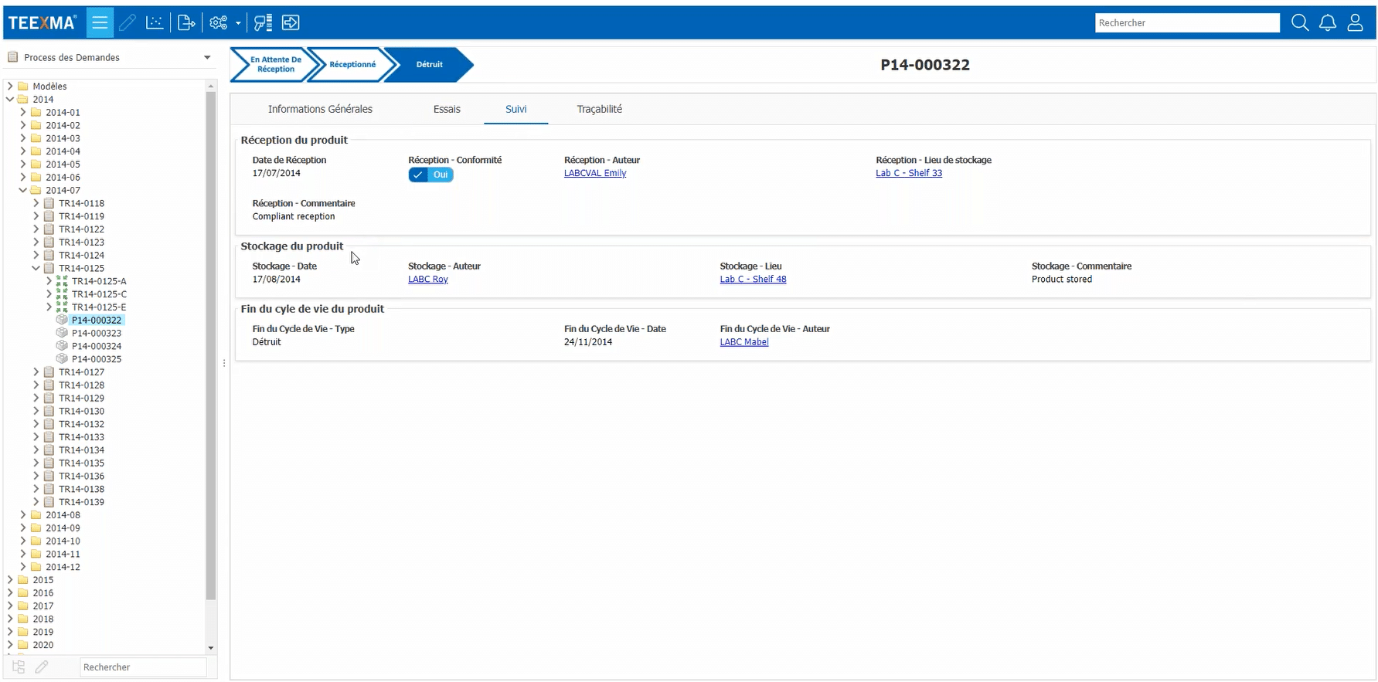Select tree item TR14-0139
Screen dimensions: 1378x682
[82, 501]
